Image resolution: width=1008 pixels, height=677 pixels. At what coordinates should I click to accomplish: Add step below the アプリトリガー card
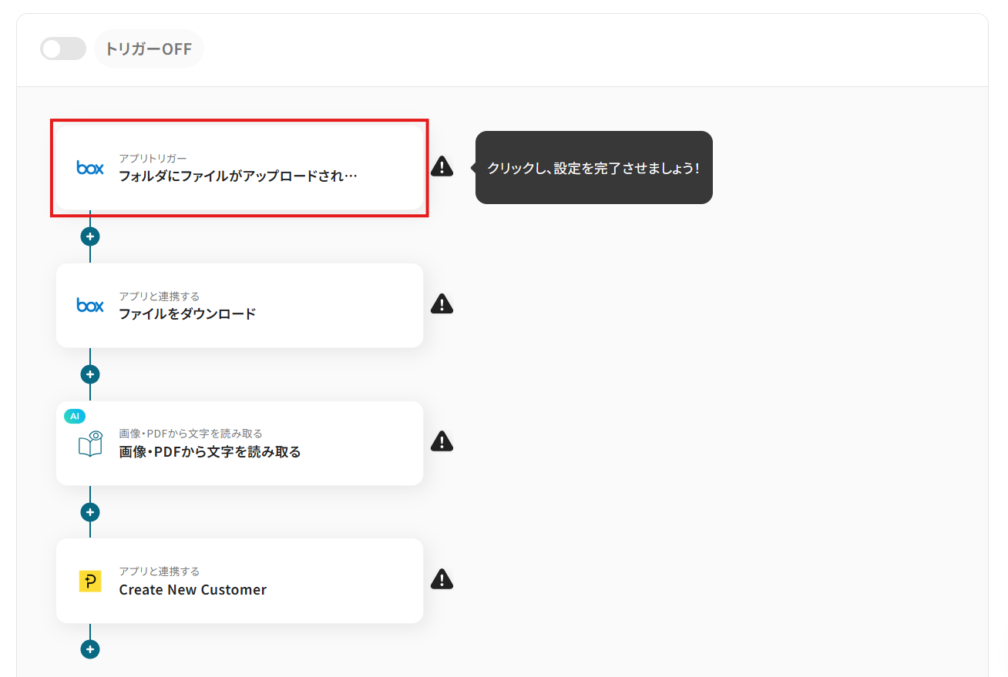(90, 236)
